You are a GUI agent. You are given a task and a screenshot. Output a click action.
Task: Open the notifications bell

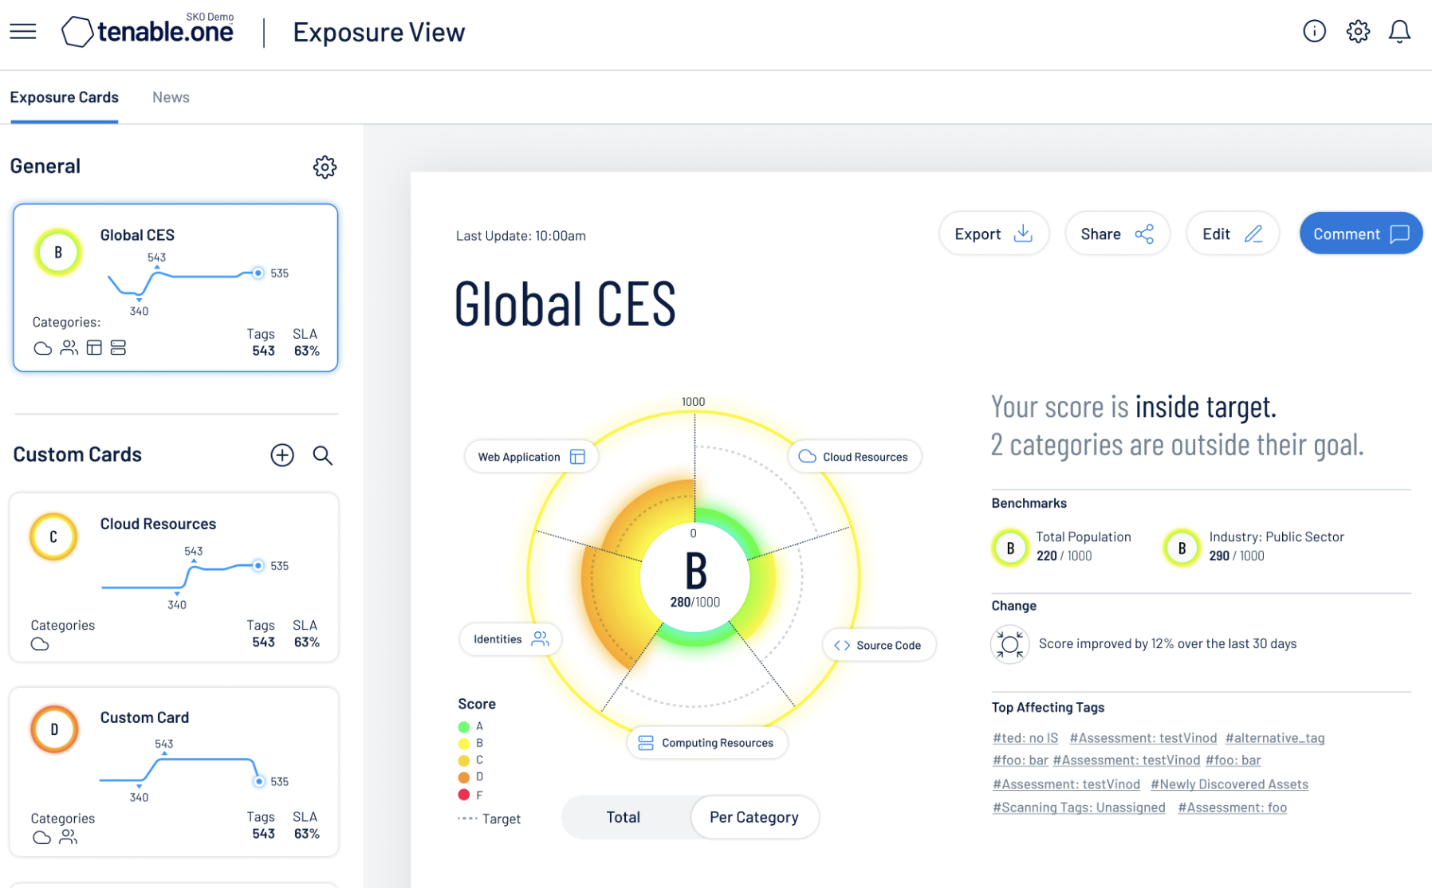coord(1399,31)
